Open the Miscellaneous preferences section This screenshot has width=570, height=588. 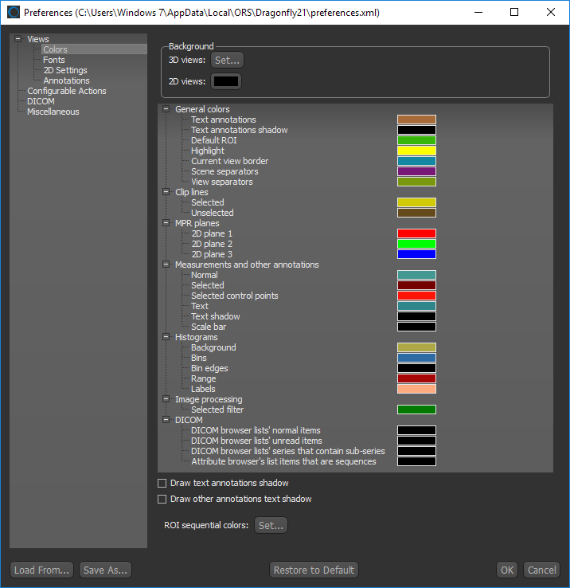[x=53, y=112]
